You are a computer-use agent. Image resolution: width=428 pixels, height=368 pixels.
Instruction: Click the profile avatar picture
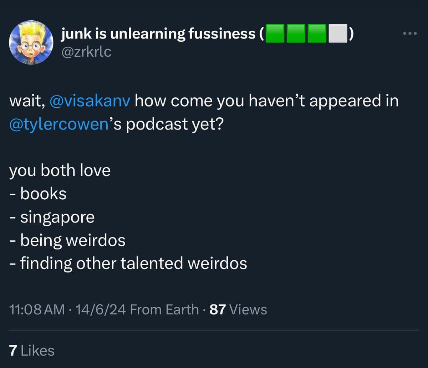(x=31, y=42)
